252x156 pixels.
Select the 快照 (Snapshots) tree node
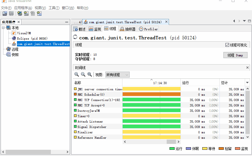tap(15, 55)
